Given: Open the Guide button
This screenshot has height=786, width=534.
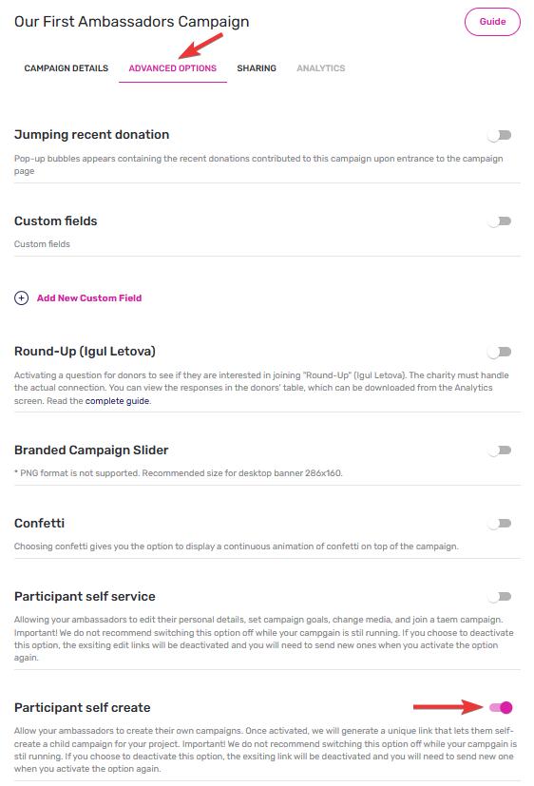Looking at the screenshot, I should 492,22.
